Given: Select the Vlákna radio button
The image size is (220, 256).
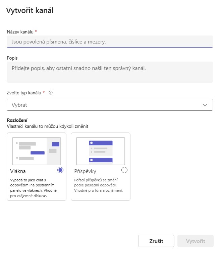Looking at the screenshot, I should pos(60,170).
